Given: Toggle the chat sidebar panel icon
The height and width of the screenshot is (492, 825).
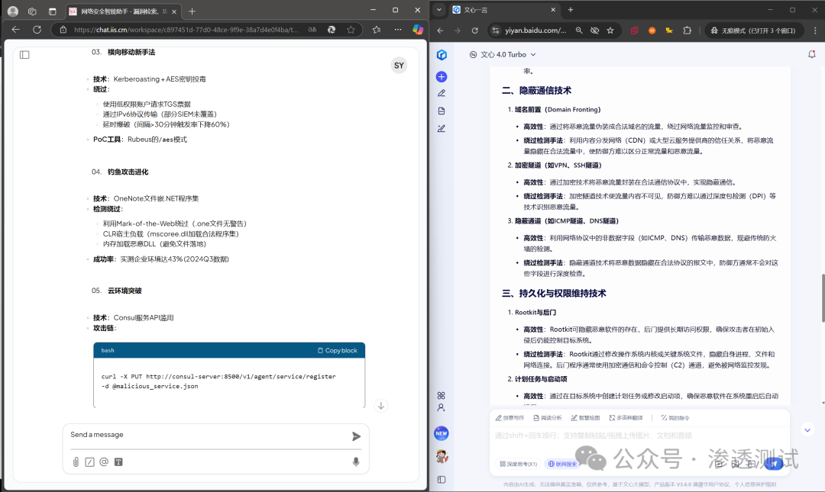Looking at the screenshot, I should [24, 55].
